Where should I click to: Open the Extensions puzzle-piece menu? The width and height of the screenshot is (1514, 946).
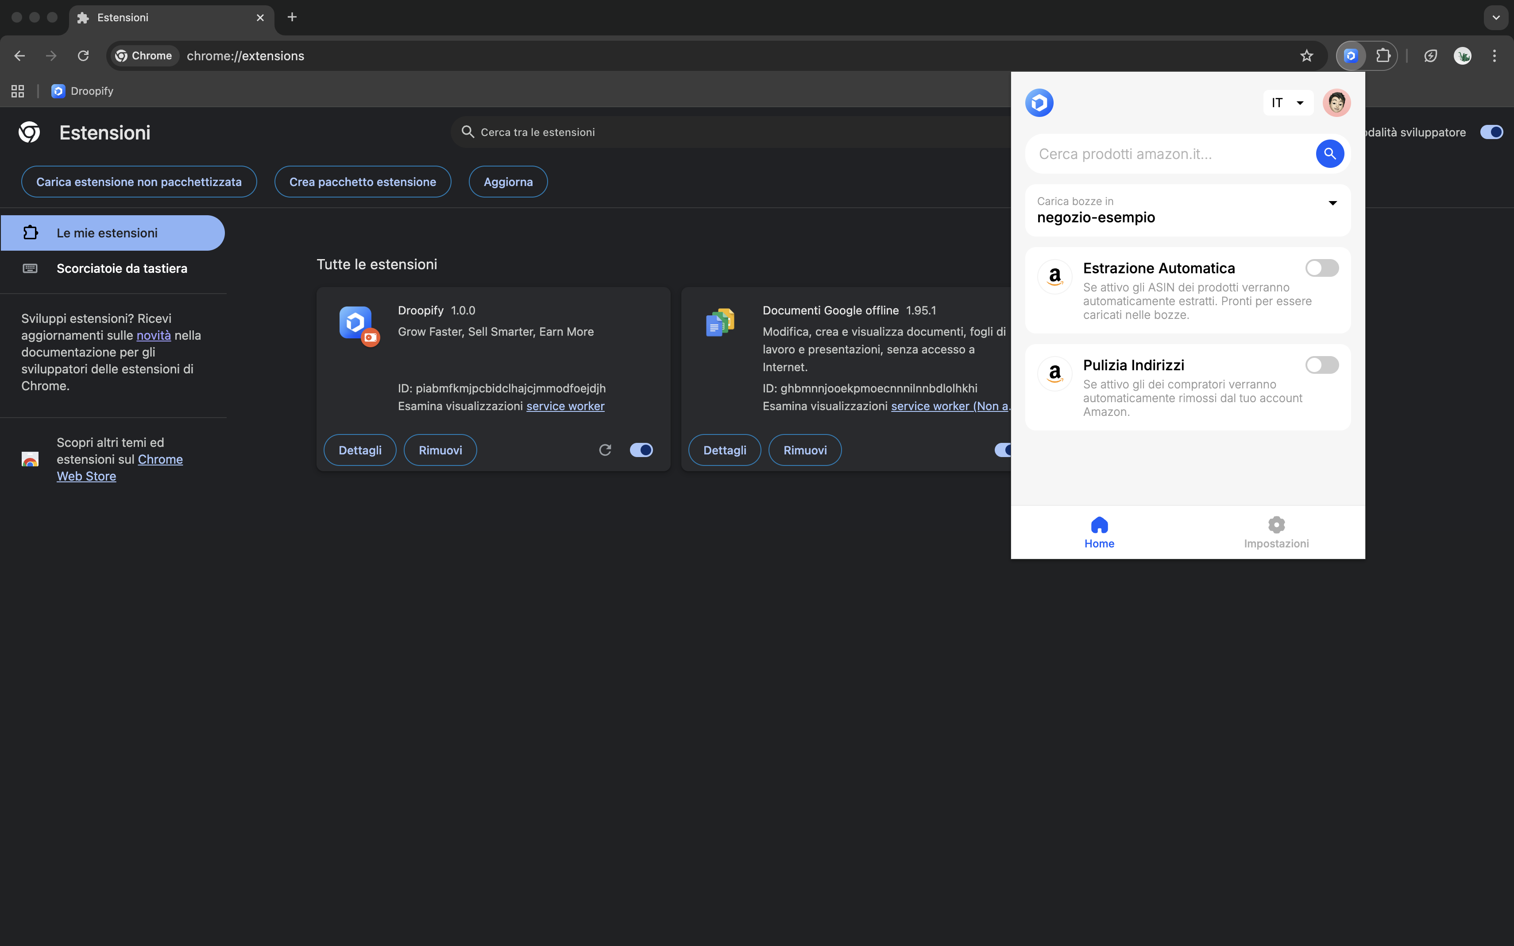coord(1383,56)
